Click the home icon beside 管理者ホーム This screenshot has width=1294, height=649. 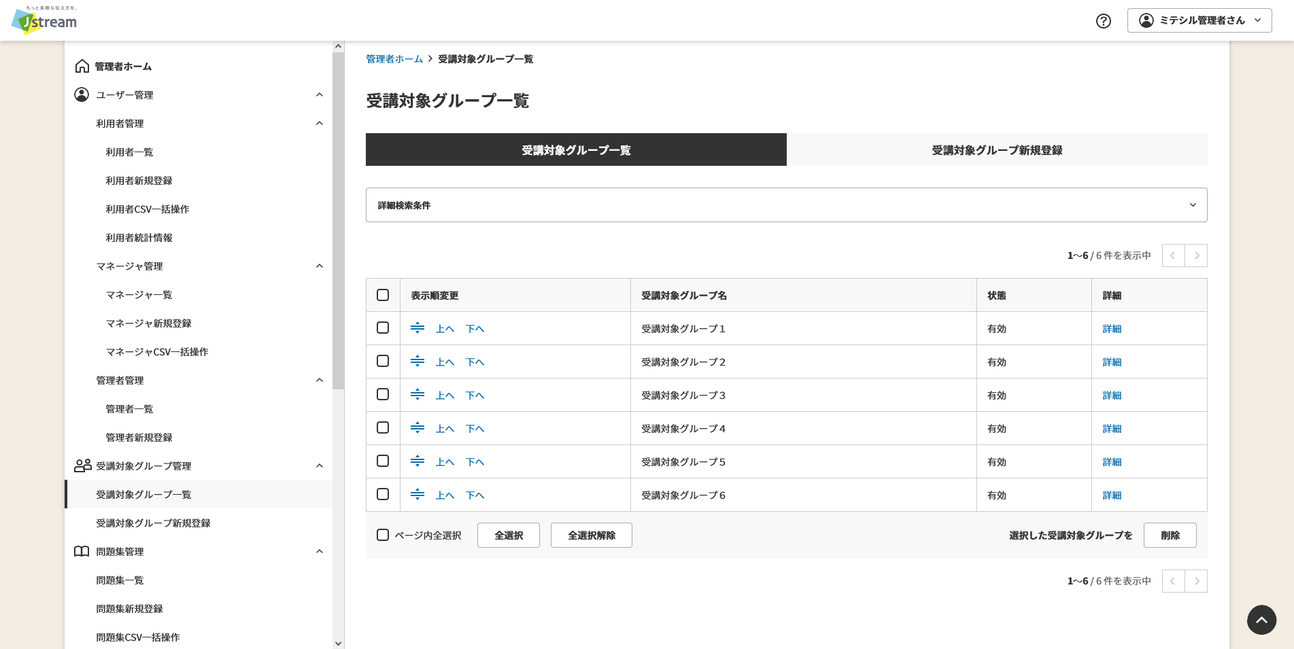coord(82,66)
